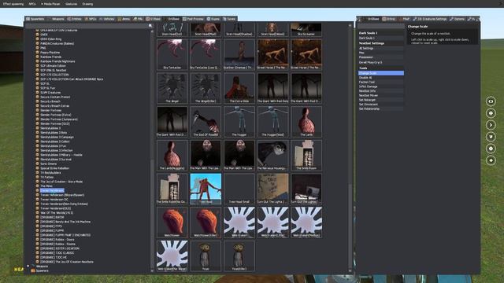
Task: Switch to the Entities tab
Action: point(74,19)
